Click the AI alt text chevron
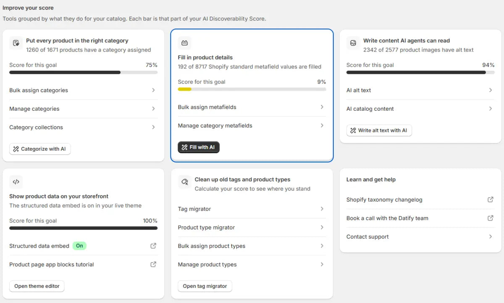This screenshot has height=303, width=504. click(x=491, y=90)
